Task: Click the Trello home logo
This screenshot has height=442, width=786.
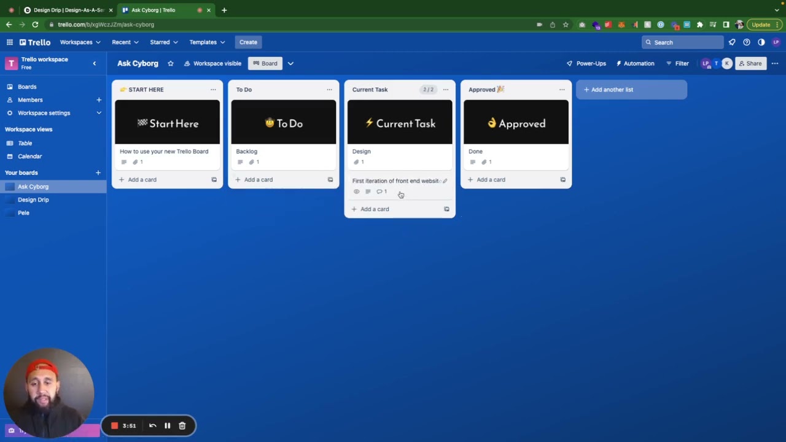Action: 35,42
